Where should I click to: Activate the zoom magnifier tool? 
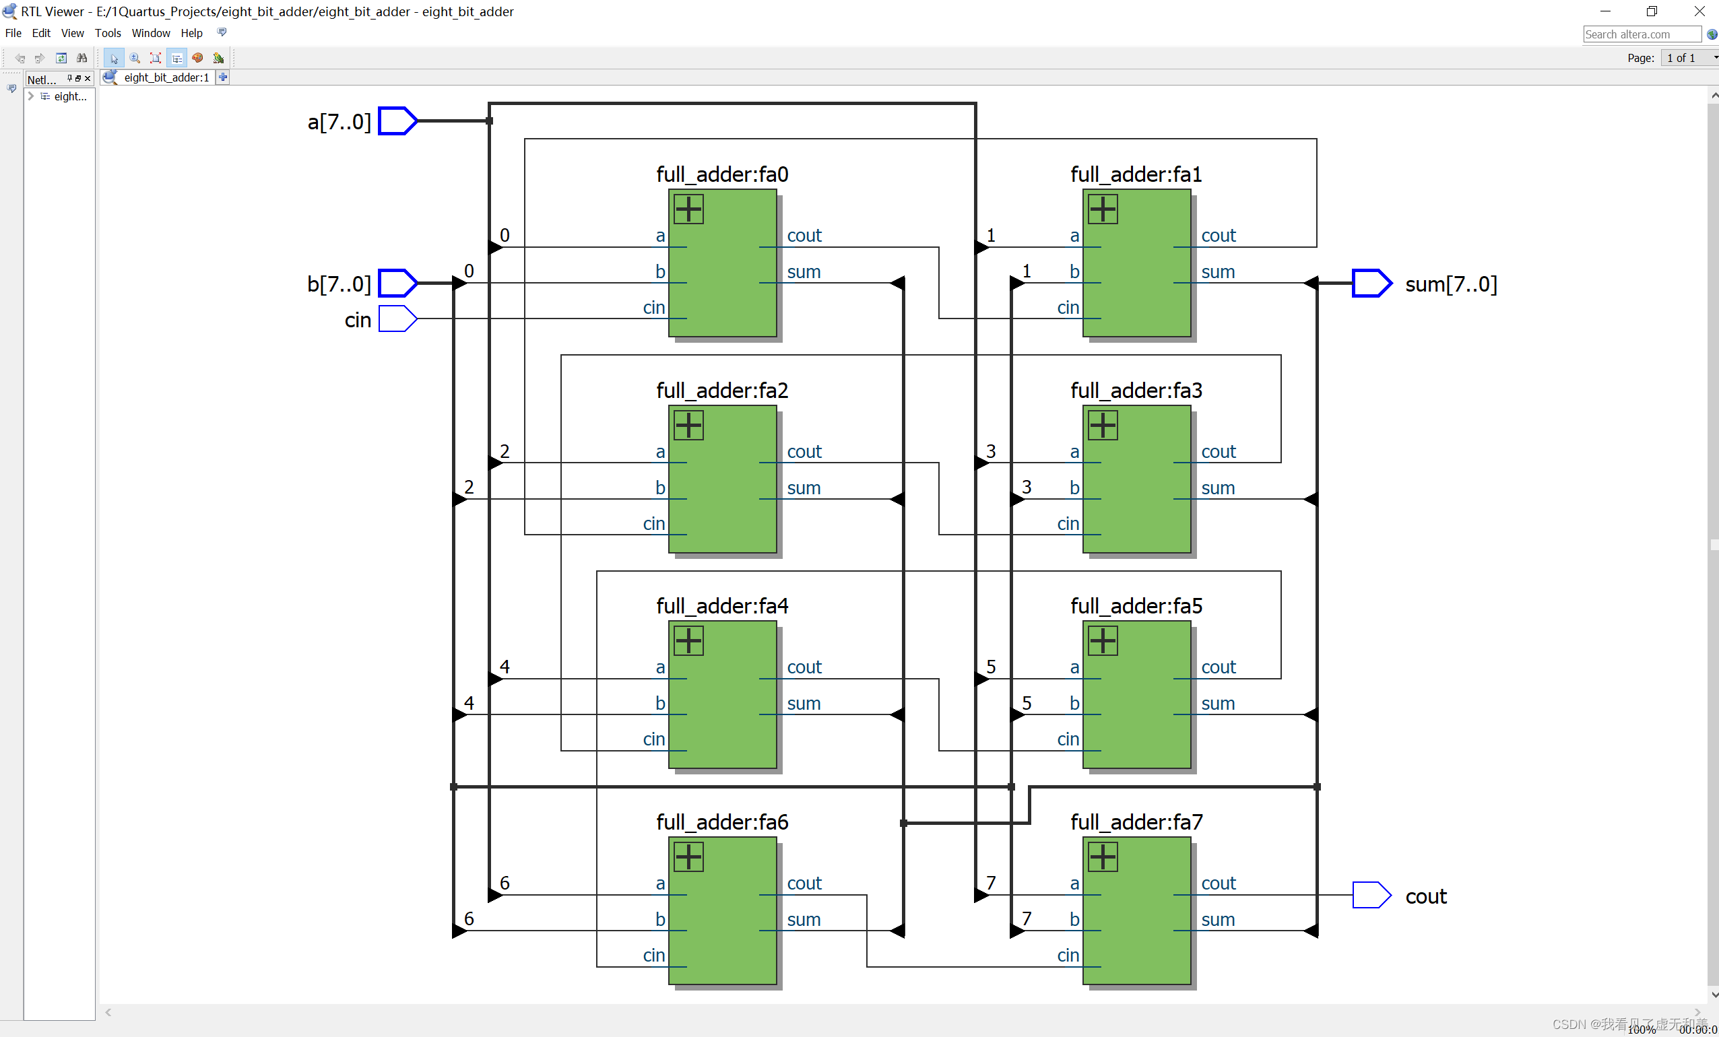pyautogui.click(x=135, y=59)
